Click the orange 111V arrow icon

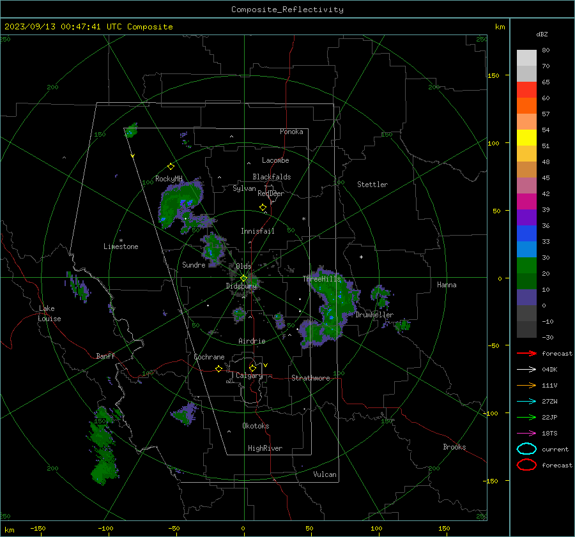[526, 385]
